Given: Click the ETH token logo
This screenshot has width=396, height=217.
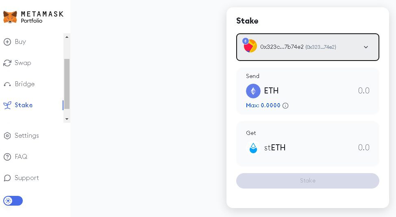Looking at the screenshot, I should click(253, 91).
